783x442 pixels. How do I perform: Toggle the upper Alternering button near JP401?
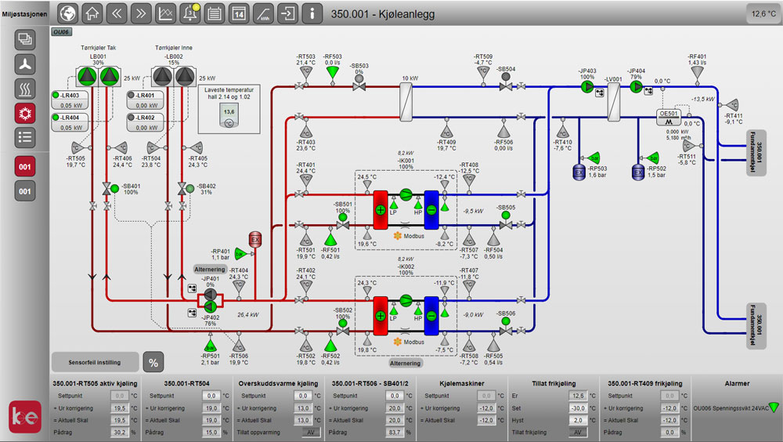210,270
